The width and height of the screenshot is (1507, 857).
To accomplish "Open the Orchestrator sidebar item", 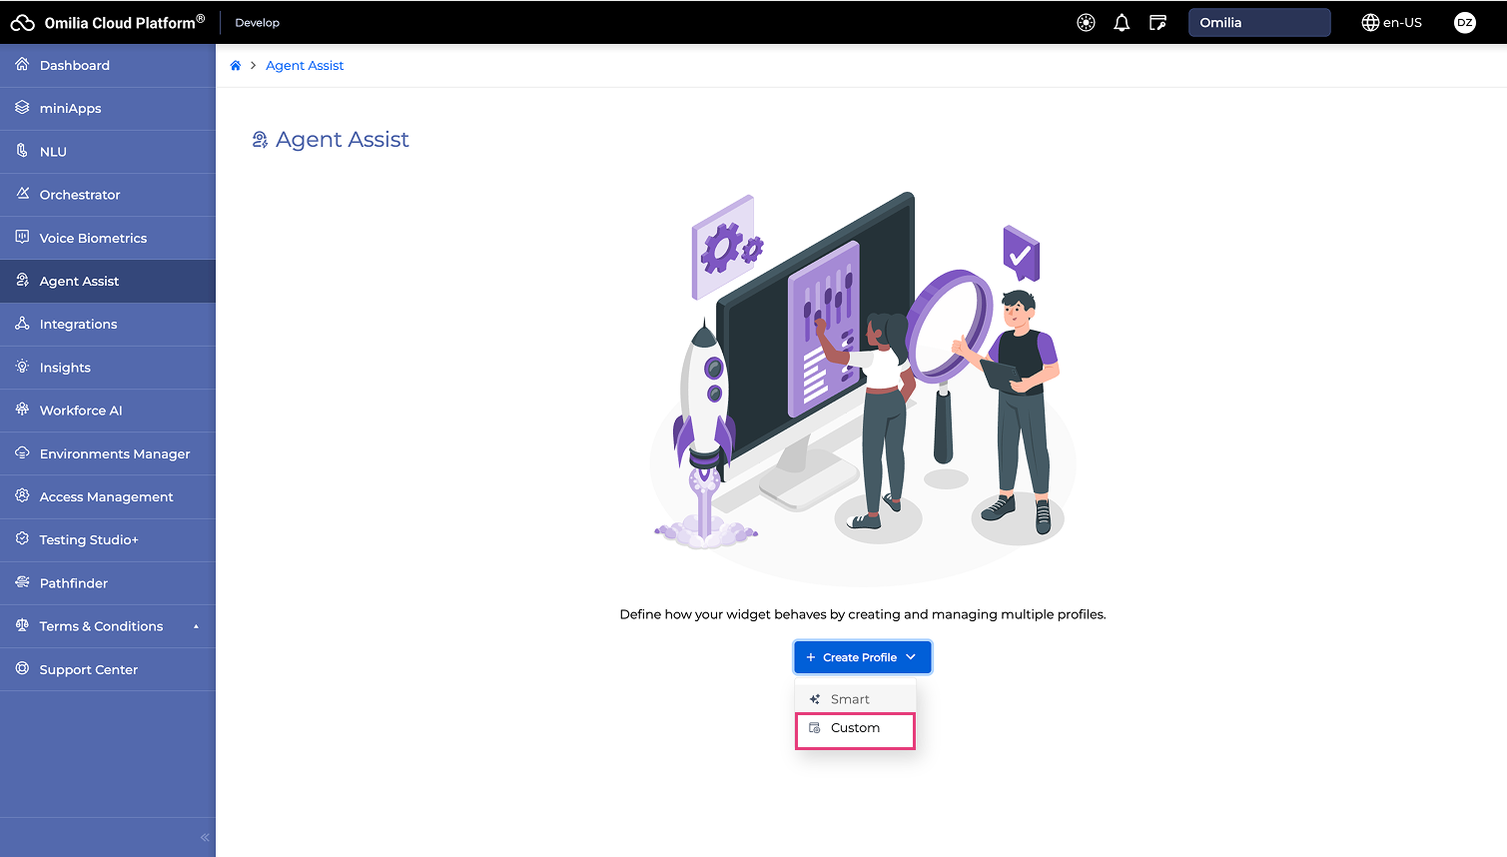I will pos(80,195).
